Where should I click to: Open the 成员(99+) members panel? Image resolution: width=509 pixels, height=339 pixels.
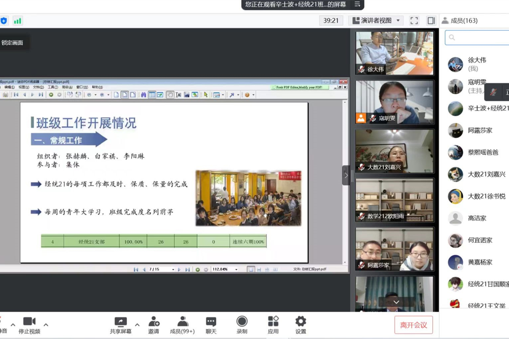click(x=182, y=325)
